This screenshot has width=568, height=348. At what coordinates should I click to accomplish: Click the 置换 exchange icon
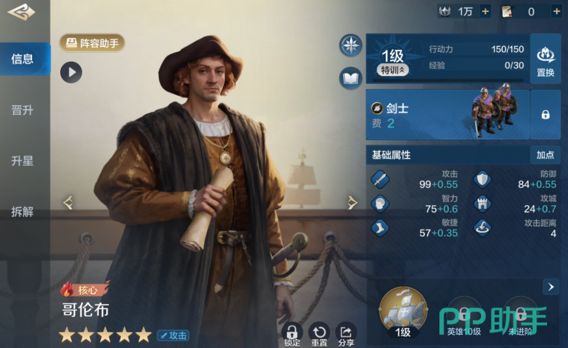(x=545, y=59)
